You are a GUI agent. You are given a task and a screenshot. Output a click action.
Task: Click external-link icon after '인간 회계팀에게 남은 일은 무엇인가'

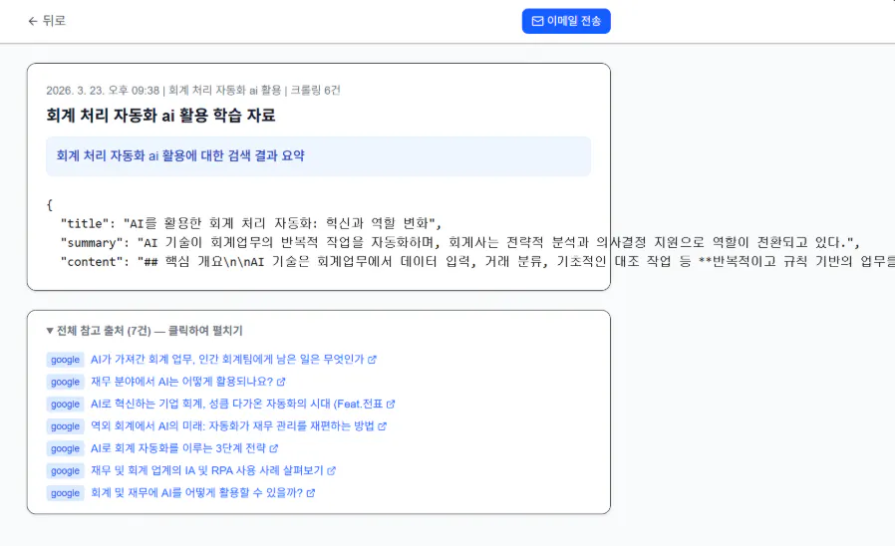coord(372,360)
